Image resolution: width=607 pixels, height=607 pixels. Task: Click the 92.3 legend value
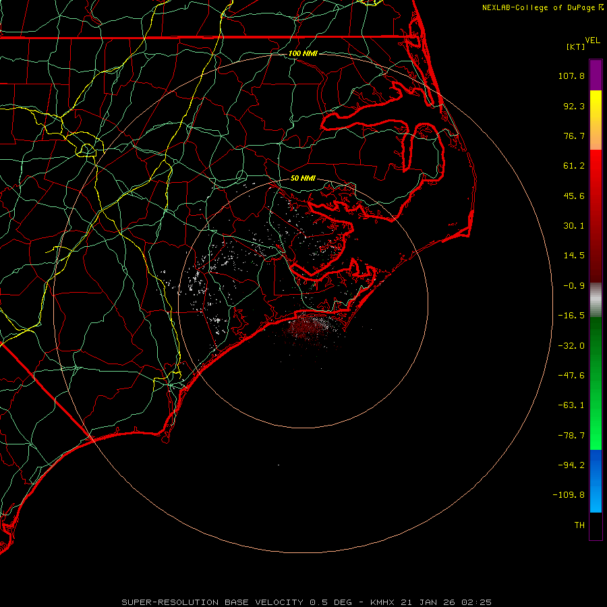[x=574, y=106]
